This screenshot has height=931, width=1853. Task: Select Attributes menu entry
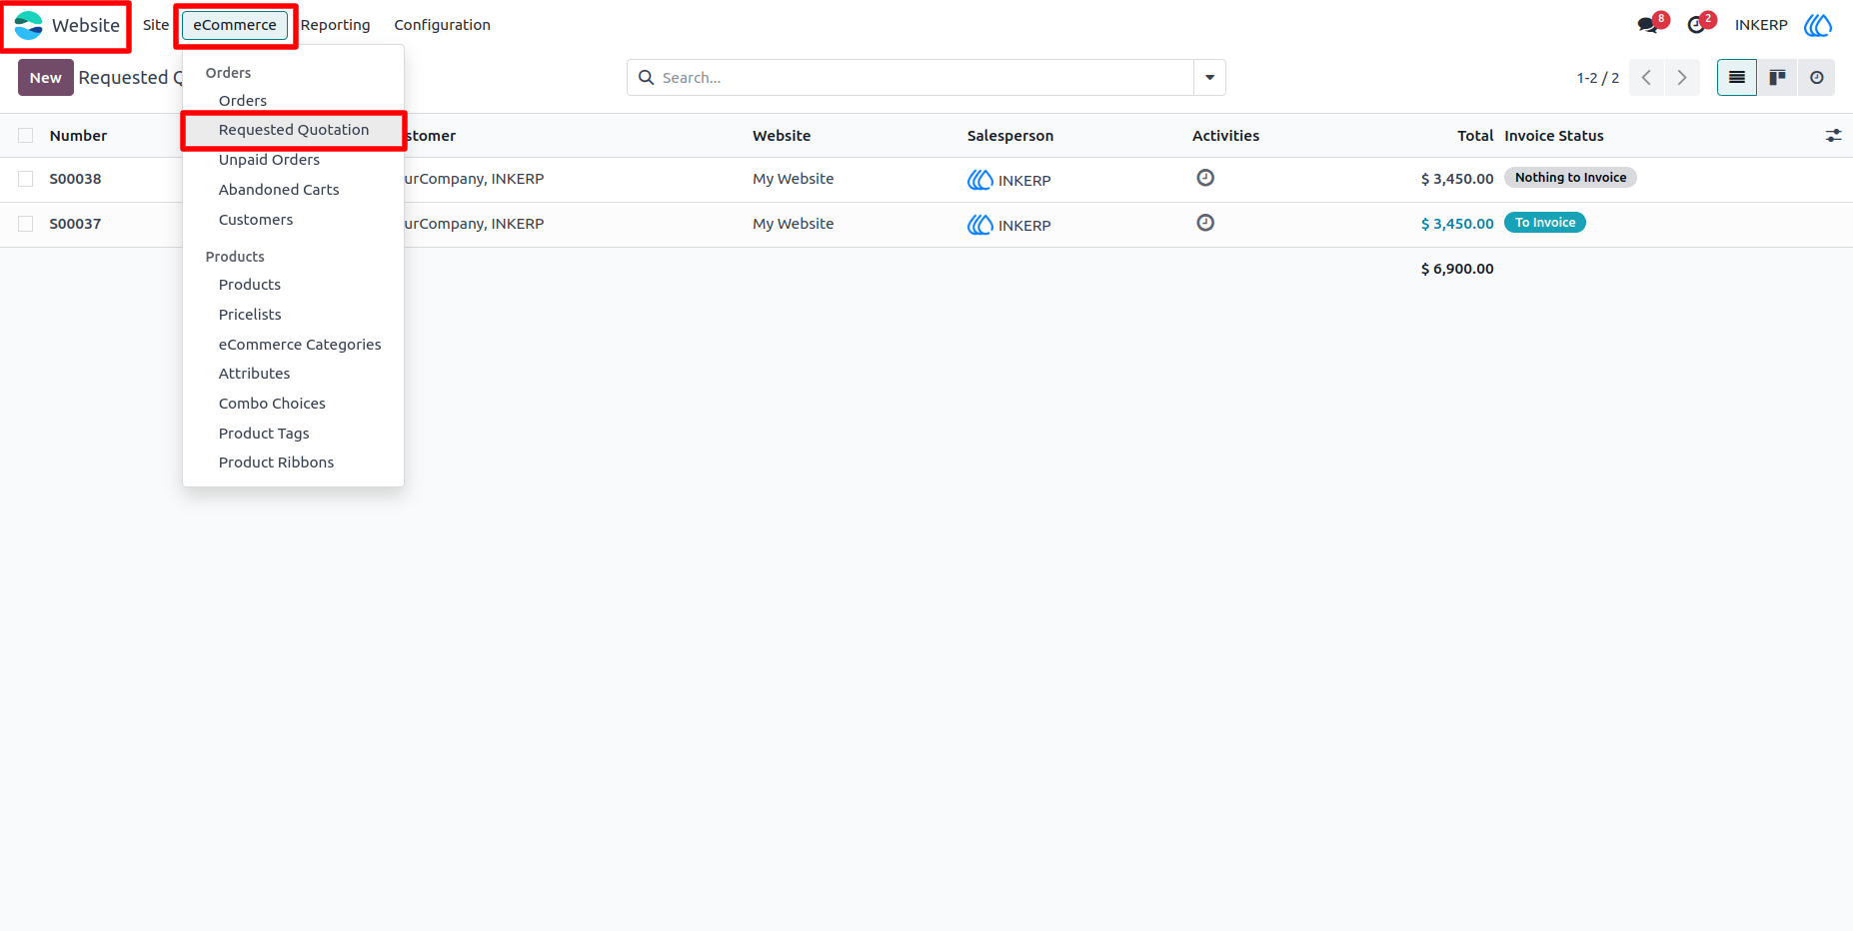tap(254, 374)
